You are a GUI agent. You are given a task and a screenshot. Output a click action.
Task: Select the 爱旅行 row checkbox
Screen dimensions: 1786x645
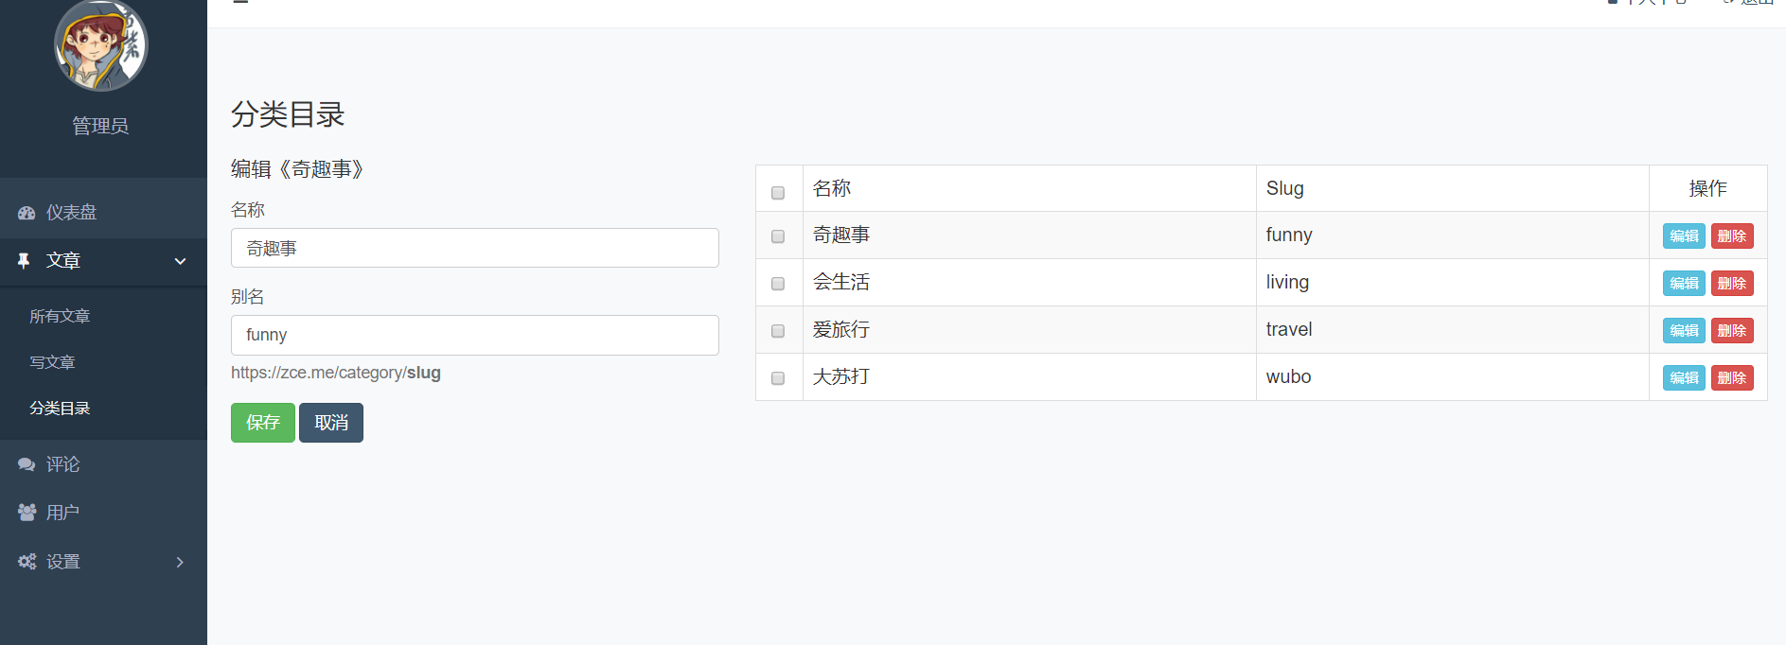click(778, 331)
